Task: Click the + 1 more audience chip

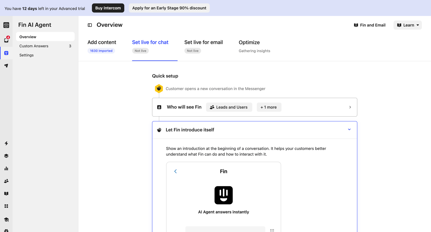Action: [269, 107]
